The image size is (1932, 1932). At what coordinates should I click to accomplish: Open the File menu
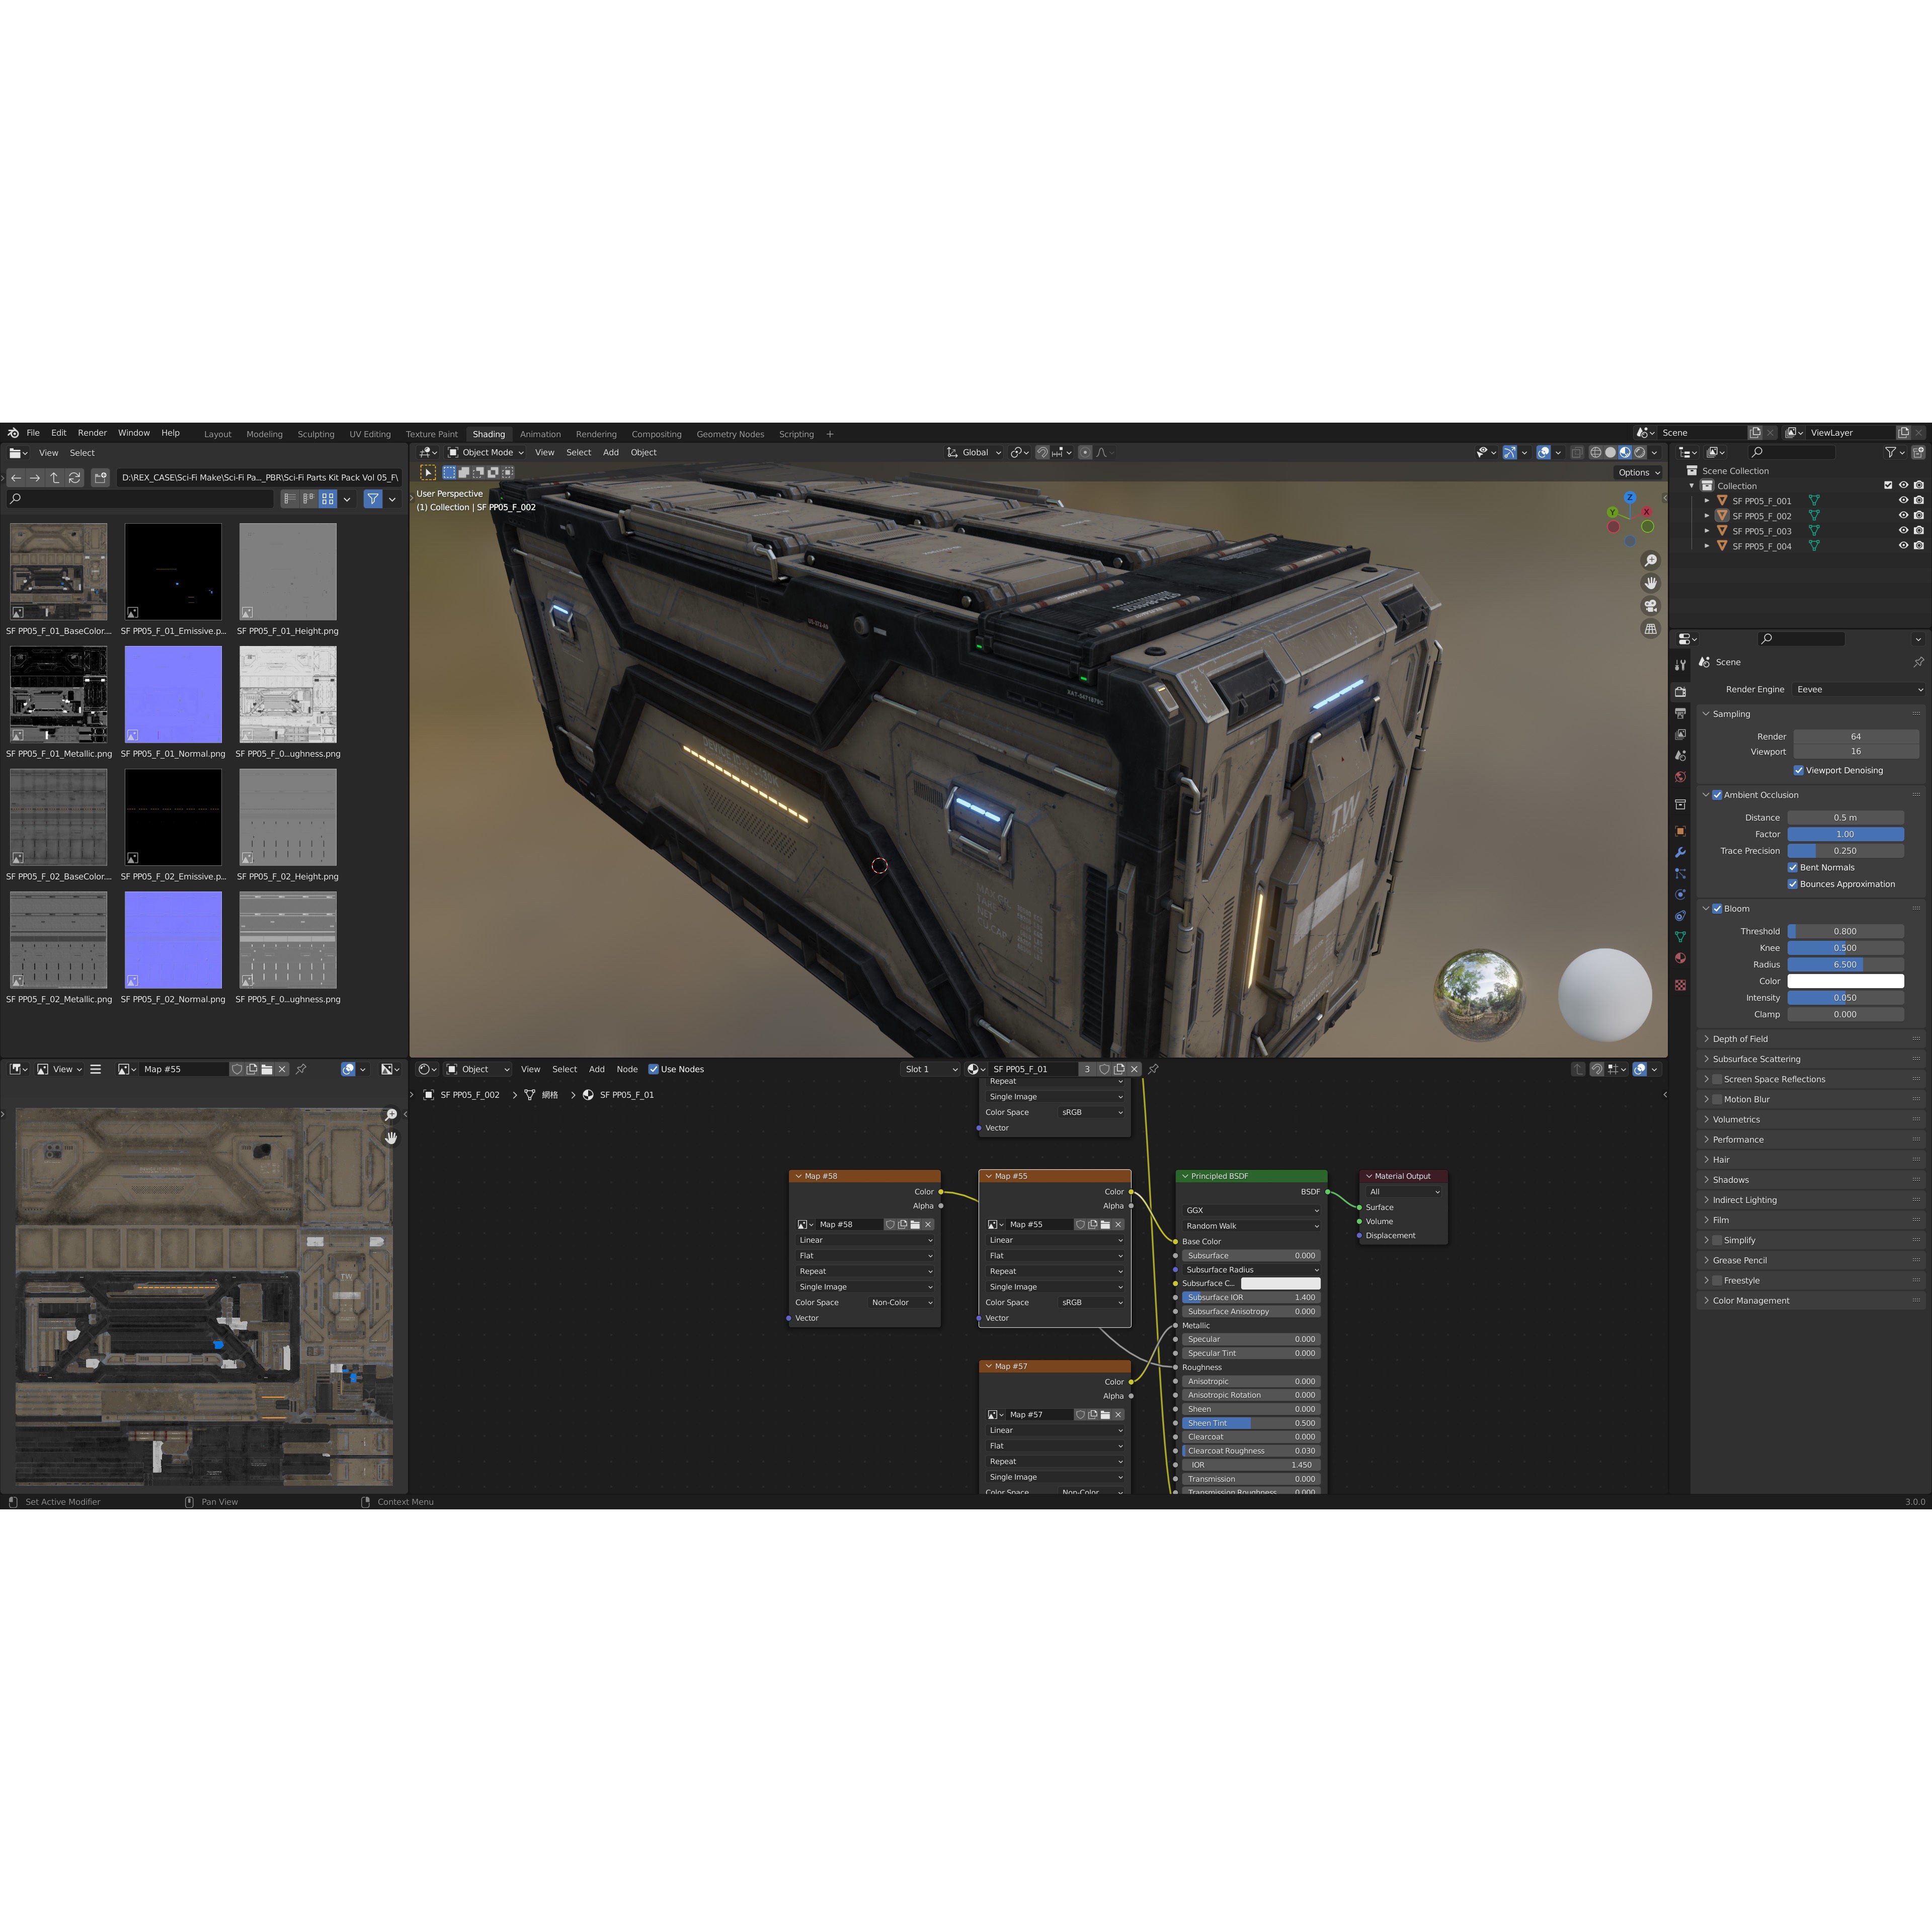[x=33, y=433]
